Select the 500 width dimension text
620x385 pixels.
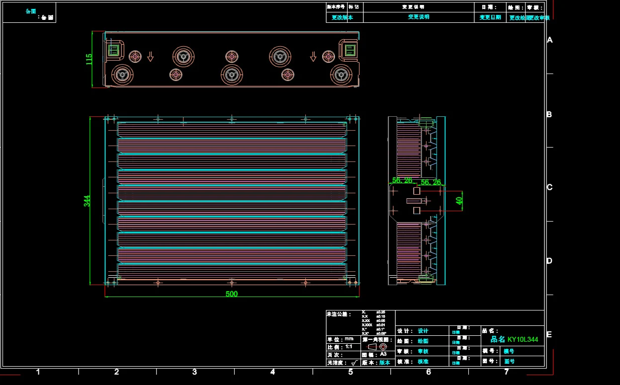point(232,294)
